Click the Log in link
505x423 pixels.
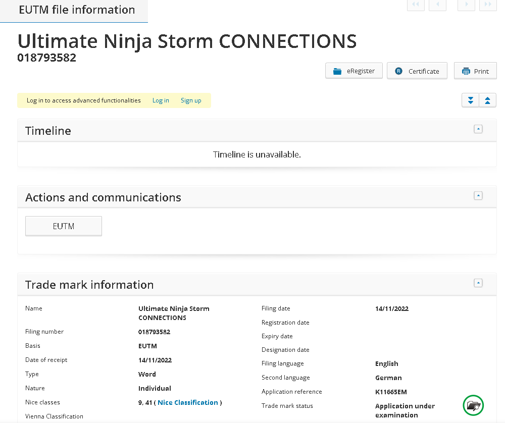(161, 100)
